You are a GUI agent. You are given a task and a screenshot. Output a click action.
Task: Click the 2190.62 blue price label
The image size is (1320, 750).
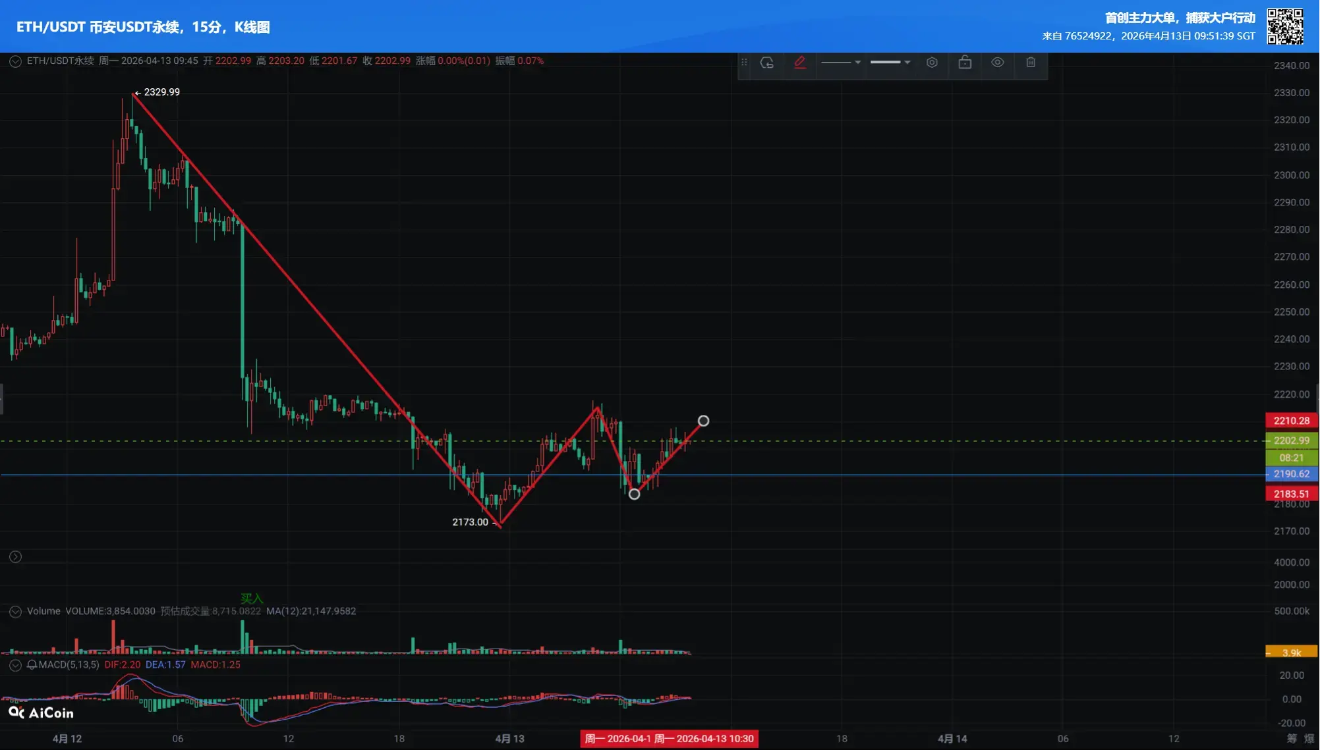click(1291, 474)
